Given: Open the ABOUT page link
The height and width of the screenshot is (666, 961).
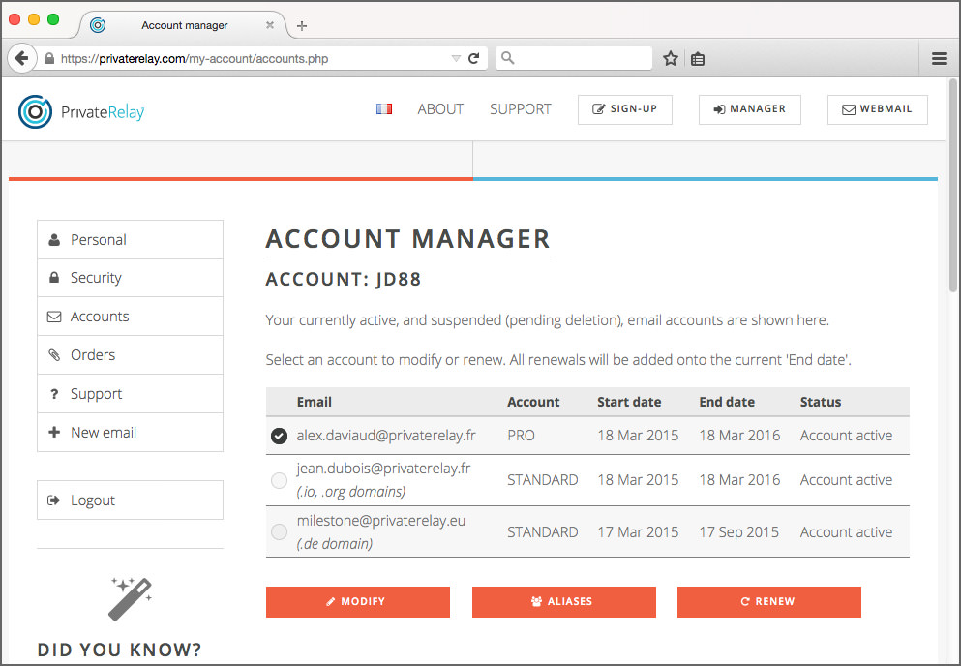Looking at the screenshot, I should click(440, 109).
